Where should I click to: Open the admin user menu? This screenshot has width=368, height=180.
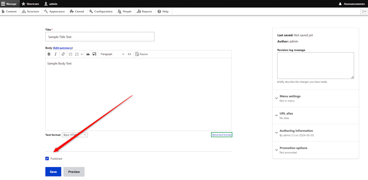click(x=51, y=4)
